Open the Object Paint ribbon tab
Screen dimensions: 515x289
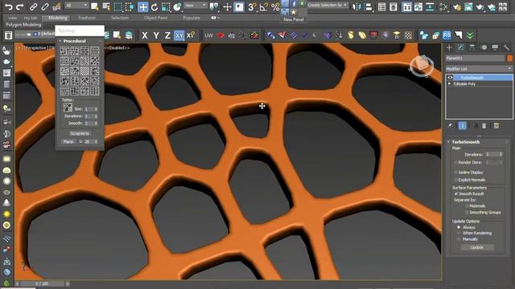pos(155,18)
